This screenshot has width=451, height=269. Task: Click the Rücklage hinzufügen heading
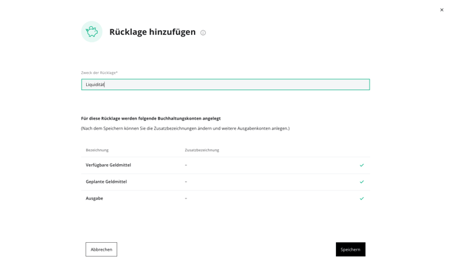[152, 32]
